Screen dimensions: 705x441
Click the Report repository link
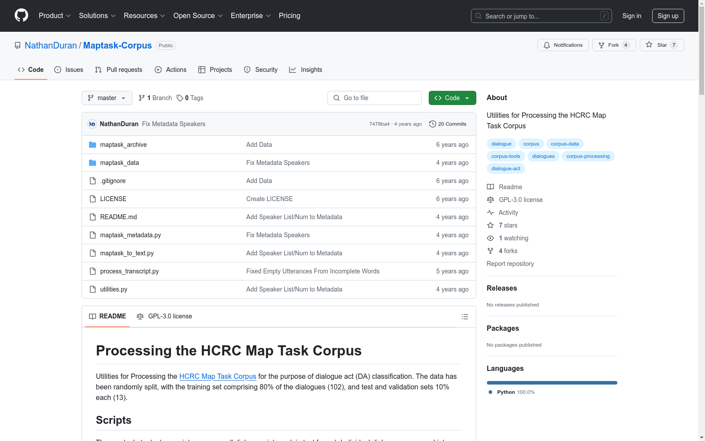click(510, 264)
